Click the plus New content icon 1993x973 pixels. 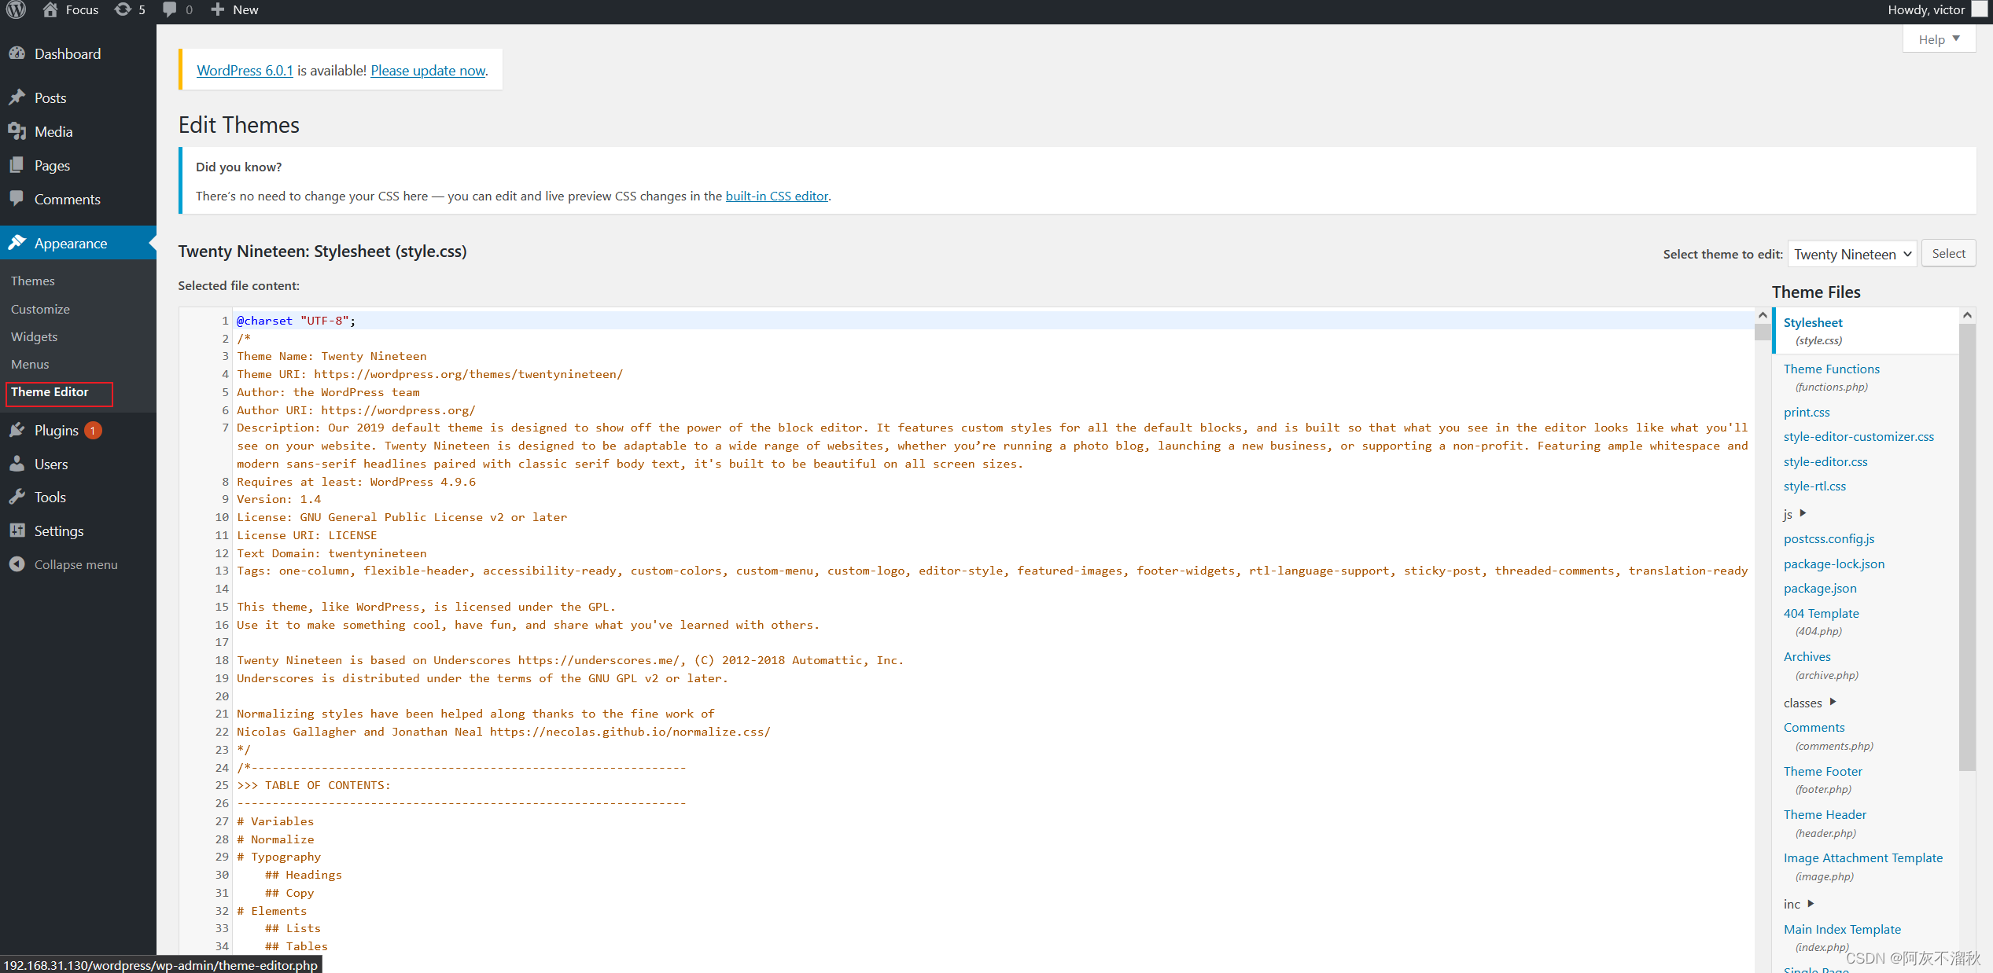click(218, 9)
